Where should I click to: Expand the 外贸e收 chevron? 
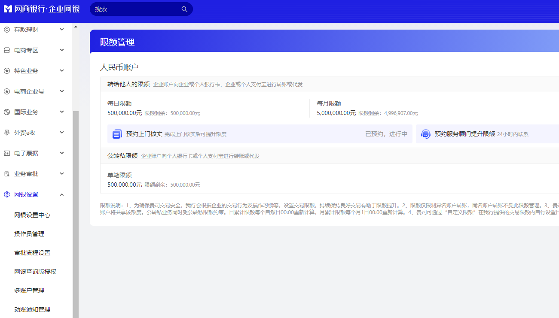pos(62,133)
